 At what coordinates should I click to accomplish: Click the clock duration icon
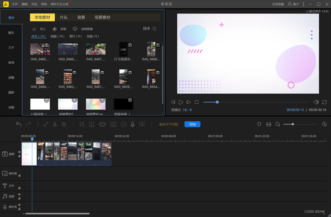pos(124,124)
